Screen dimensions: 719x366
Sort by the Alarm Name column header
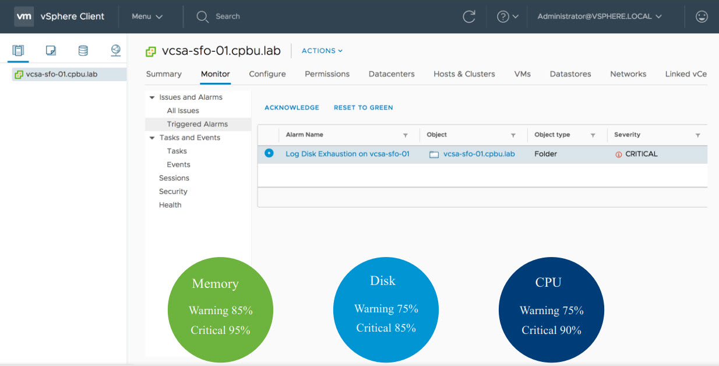tap(305, 135)
